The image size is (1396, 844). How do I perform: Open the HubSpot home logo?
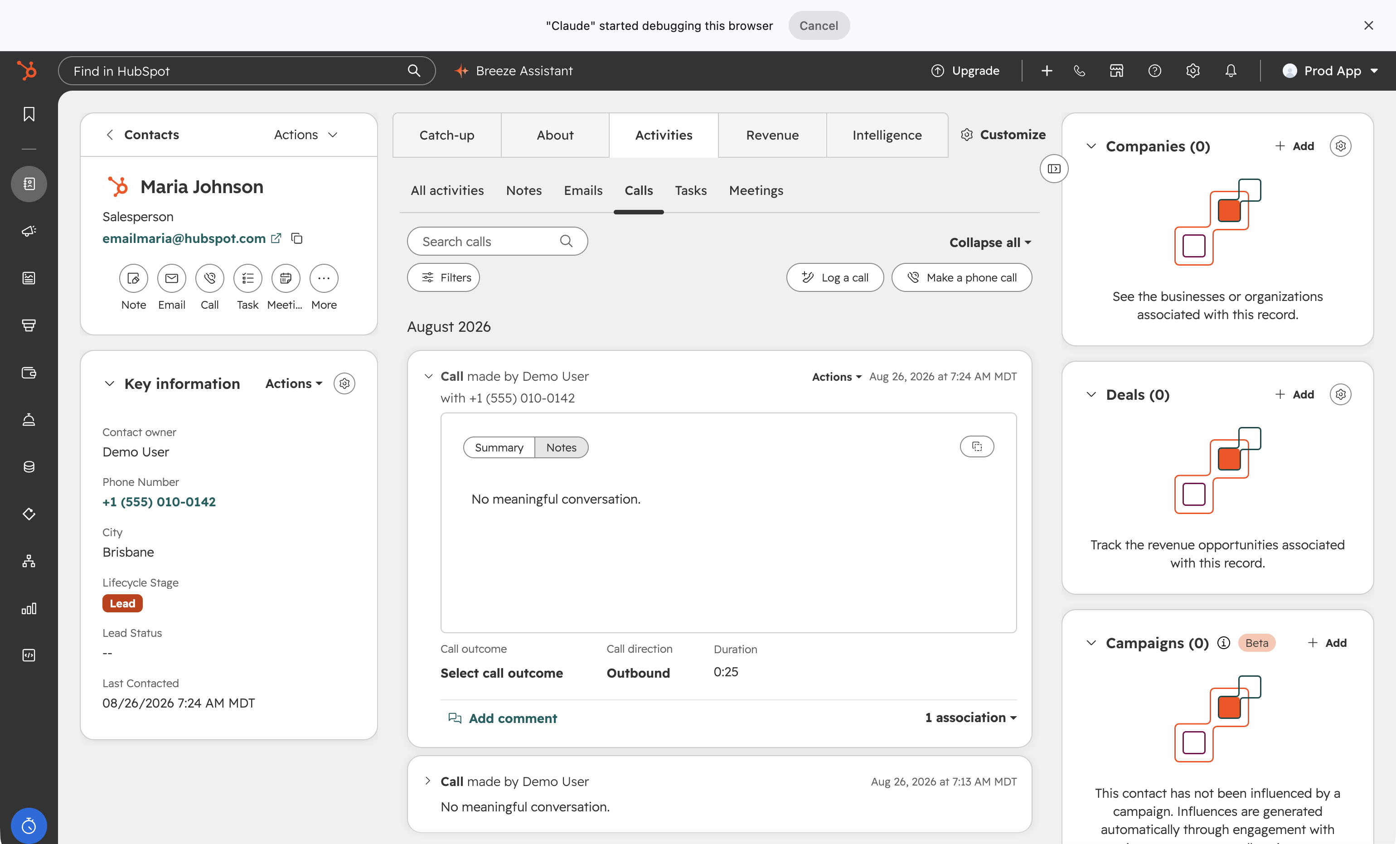pos(27,71)
